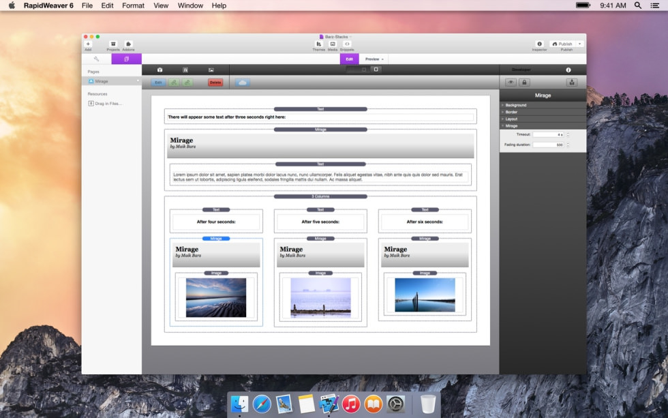Switch to the purple Edit mode tab
The width and height of the screenshot is (668, 418).
(349, 59)
